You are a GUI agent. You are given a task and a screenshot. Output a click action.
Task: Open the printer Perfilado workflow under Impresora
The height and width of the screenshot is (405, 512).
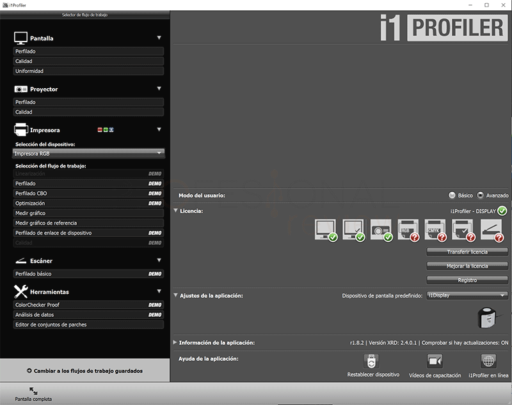point(88,183)
